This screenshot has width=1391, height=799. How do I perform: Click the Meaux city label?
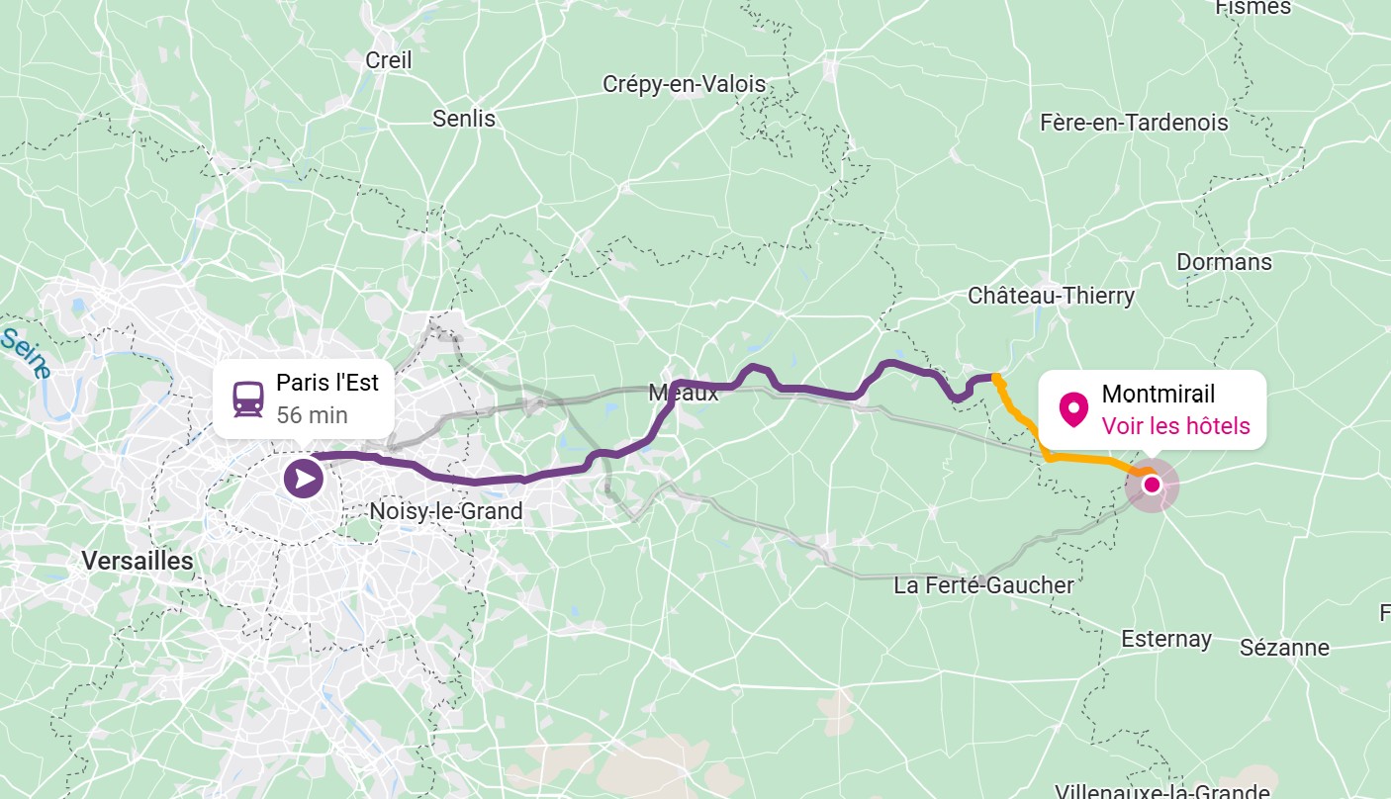tap(684, 393)
